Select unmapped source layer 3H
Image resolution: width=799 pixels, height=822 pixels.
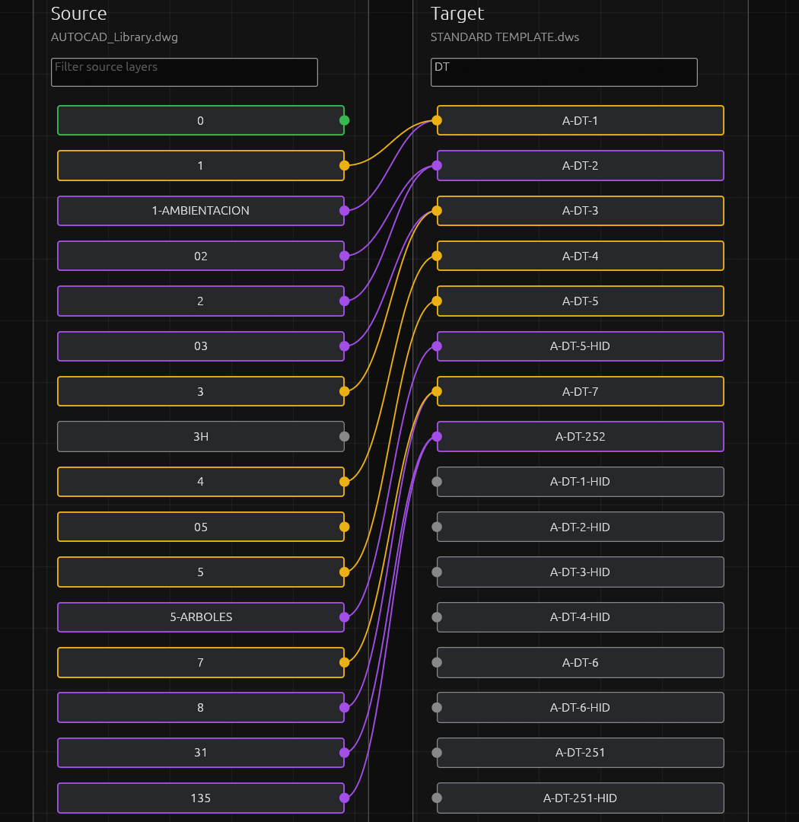(201, 437)
